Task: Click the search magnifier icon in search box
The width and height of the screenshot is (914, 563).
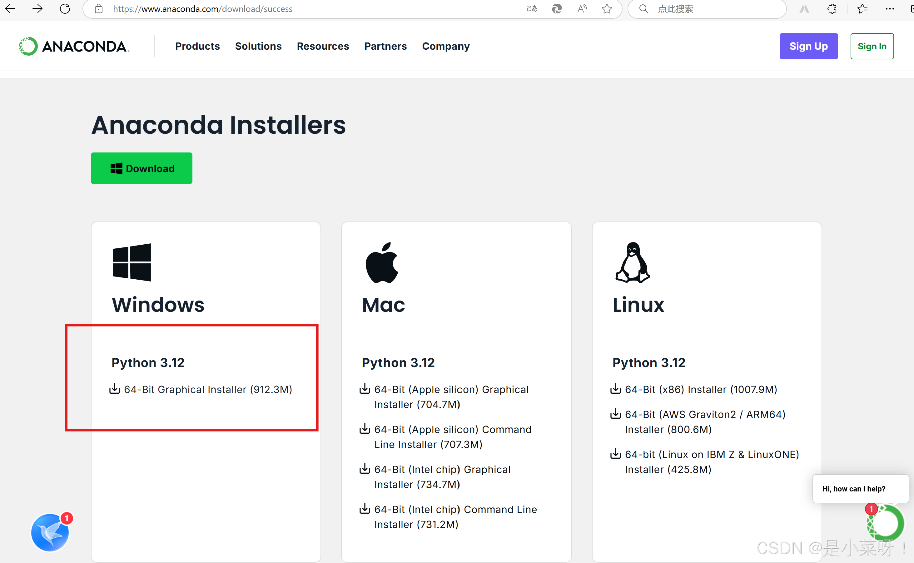Action: (644, 8)
